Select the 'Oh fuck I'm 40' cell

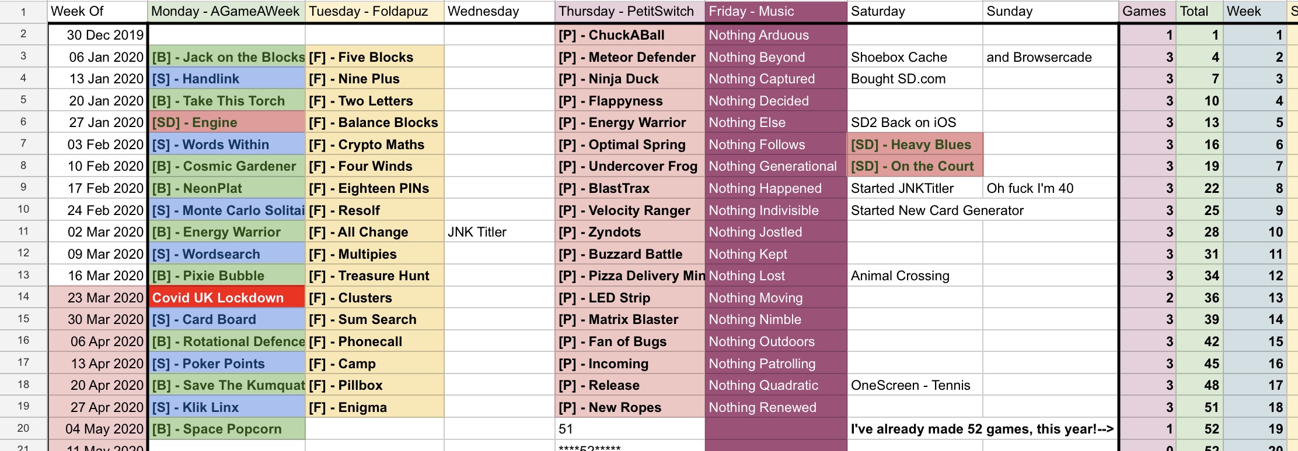(x=1050, y=188)
